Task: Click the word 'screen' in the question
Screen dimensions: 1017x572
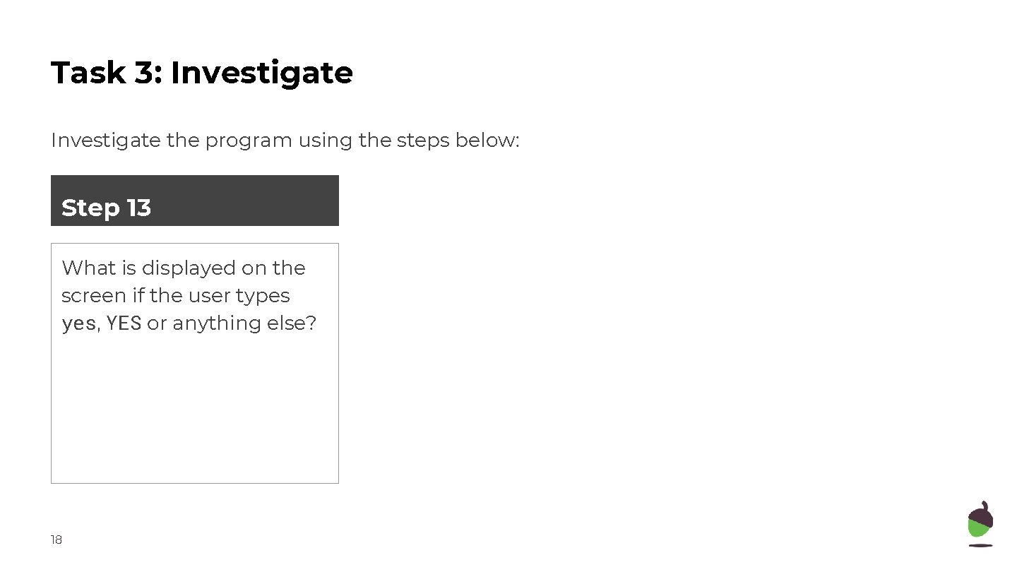Action: click(x=94, y=296)
